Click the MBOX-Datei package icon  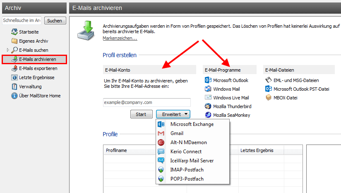point(268,98)
